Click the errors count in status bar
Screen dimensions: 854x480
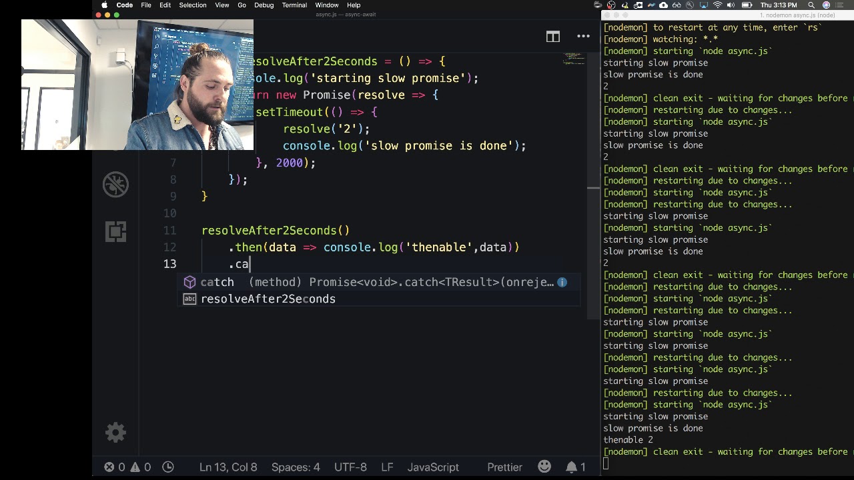click(114, 467)
